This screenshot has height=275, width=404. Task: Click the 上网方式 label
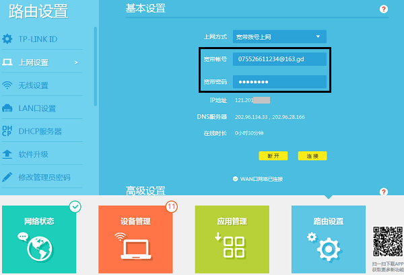(x=215, y=37)
